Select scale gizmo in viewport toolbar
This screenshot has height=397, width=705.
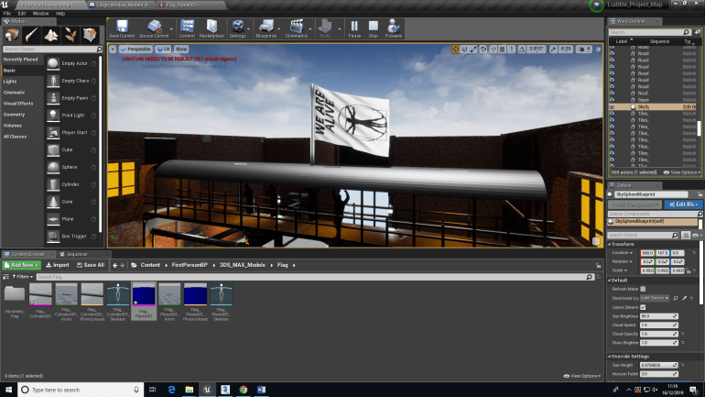[473, 50]
